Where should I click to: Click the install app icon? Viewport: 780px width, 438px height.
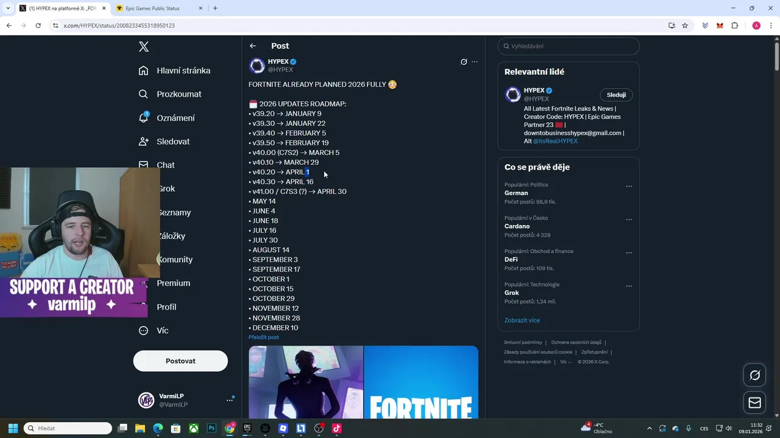click(x=672, y=26)
